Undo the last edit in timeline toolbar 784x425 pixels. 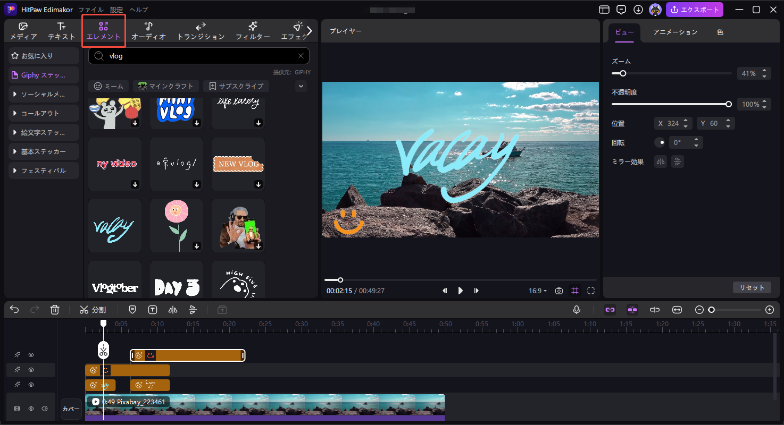(x=14, y=310)
